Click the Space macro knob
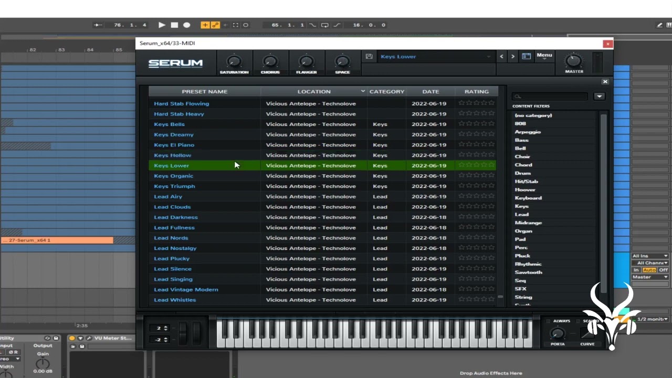 pos(342,61)
